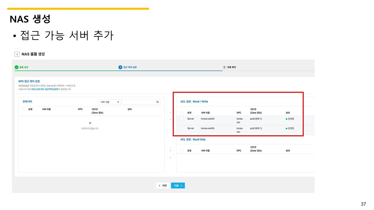Go back using arrow beside NAS 볼륨 생성
This screenshot has width=374, height=210.
(x=17, y=54)
